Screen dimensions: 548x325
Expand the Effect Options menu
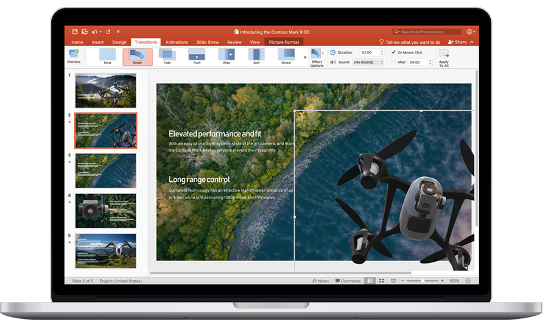317,57
